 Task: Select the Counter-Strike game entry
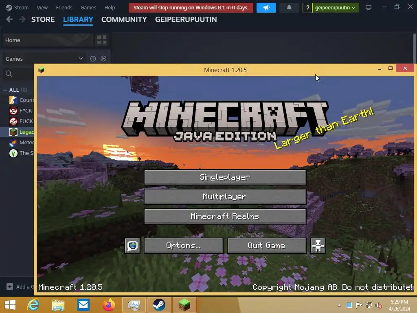coord(22,100)
